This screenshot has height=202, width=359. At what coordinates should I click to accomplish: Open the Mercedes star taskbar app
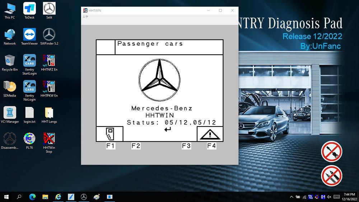84,197
